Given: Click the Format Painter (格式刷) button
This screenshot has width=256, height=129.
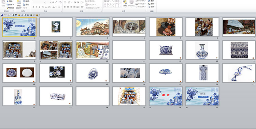Looking at the screenshot, I should click(x=11, y=8).
